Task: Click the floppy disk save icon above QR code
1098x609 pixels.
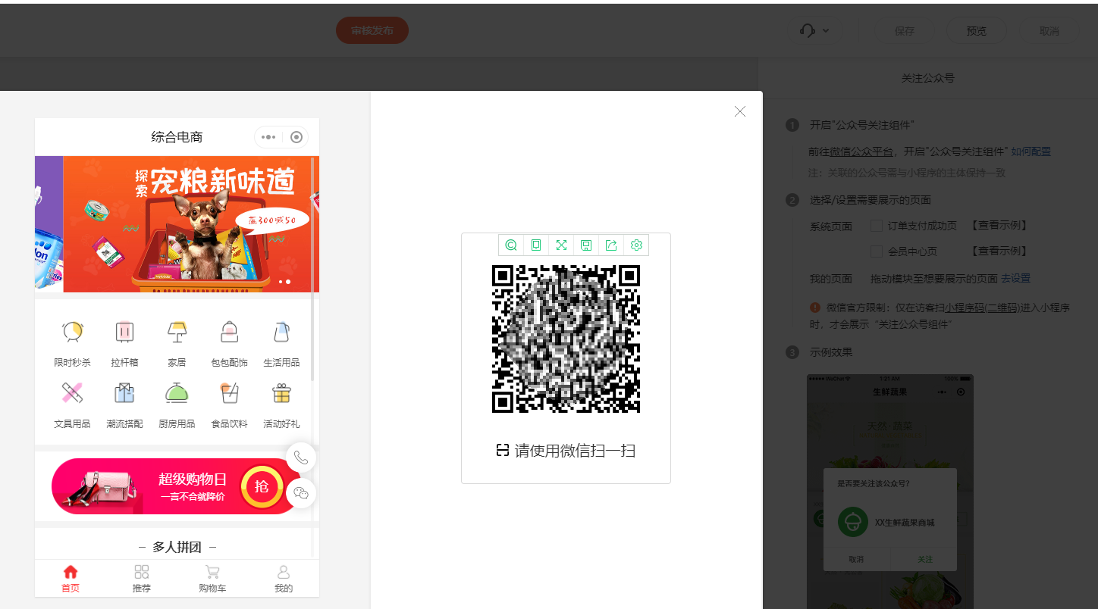Action: pyautogui.click(x=586, y=245)
